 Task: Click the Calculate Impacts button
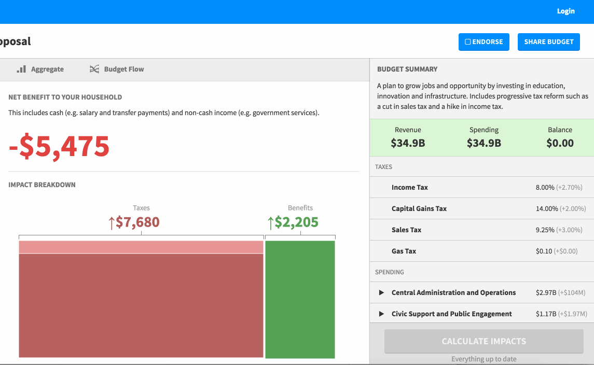[484, 341]
